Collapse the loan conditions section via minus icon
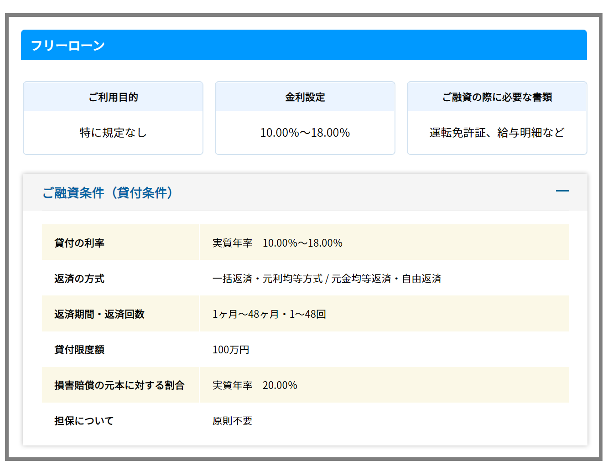This screenshot has width=613, height=476. [562, 191]
